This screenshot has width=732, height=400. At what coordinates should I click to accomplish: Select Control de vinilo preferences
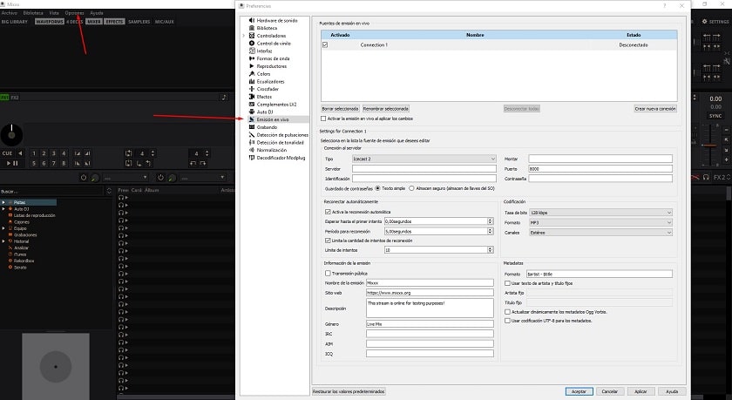[274, 44]
